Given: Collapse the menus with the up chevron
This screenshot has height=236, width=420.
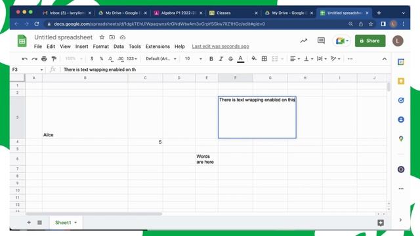Looking at the screenshot, I should point(385,58).
